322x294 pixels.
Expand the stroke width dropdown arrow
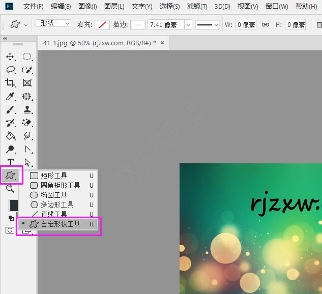pos(188,24)
